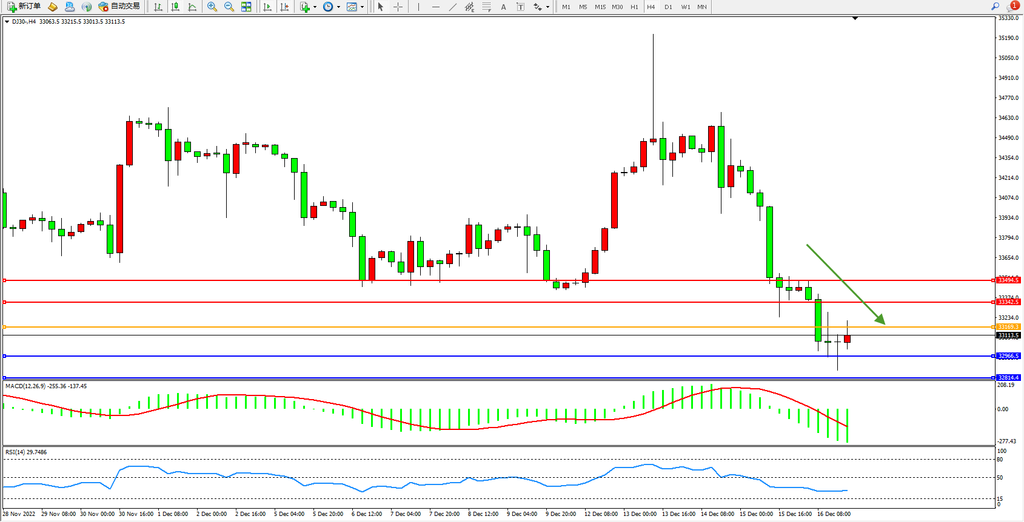Tile chart windows using grid icon
This screenshot has width=1024, height=522.
tap(246, 7)
